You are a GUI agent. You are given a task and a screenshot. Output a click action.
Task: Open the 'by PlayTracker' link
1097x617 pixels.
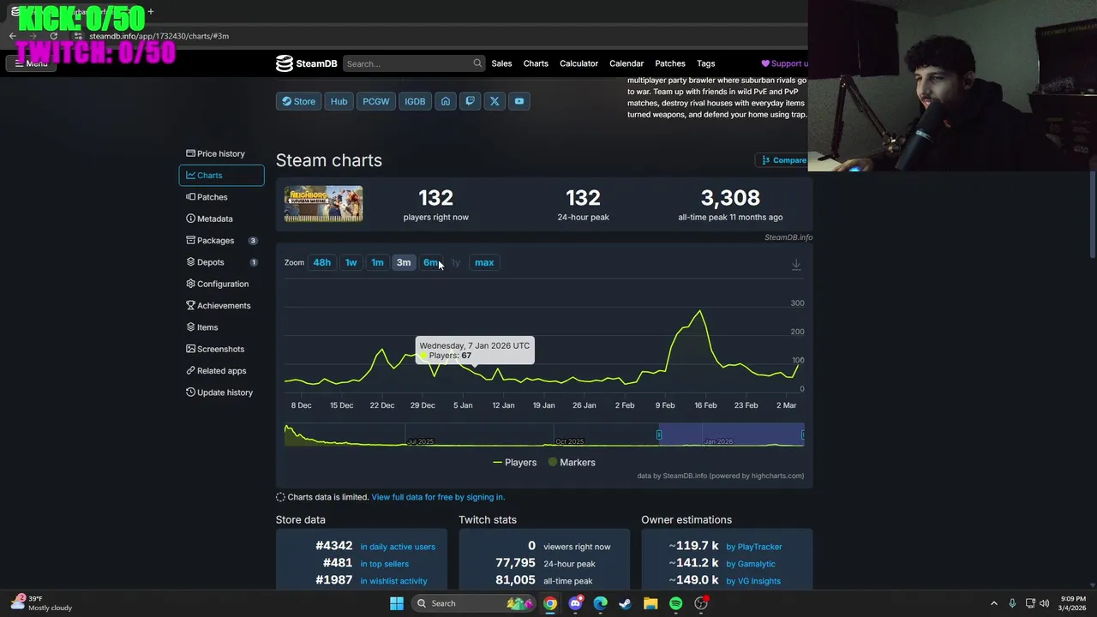pyautogui.click(x=754, y=547)
